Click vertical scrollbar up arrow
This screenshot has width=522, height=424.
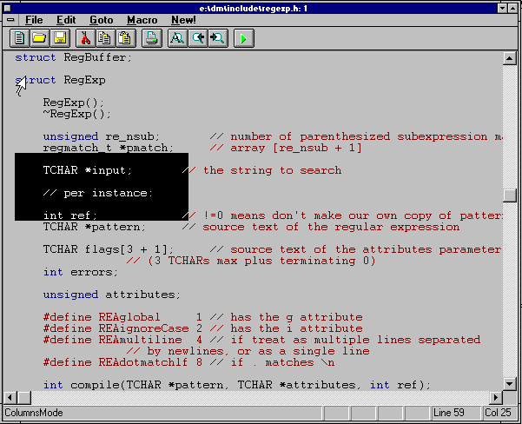pyautogui.click(x=509, y=58)
